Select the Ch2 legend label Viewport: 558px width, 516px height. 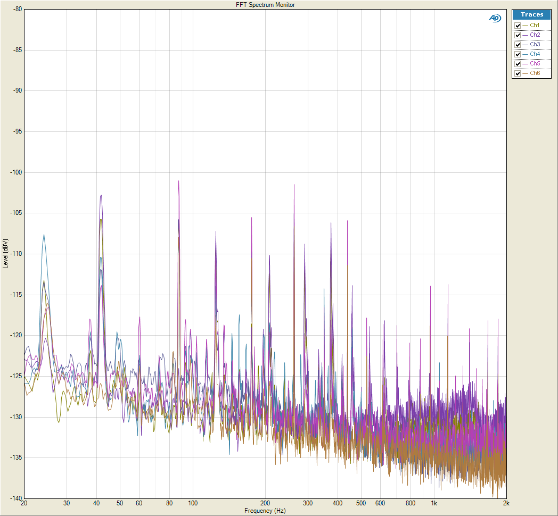point(535,35)
